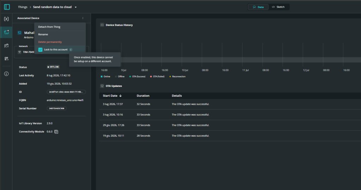Sort by Start Date column arrow
Screen dimensions: 361x190
click(x=121, y=96)
